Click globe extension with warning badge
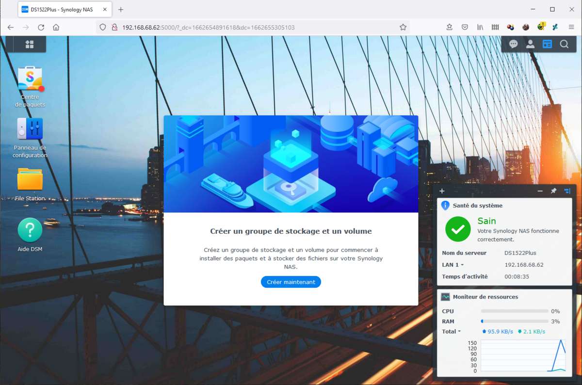The width and height of the screenshot is (582, 385). coord(541,27)
